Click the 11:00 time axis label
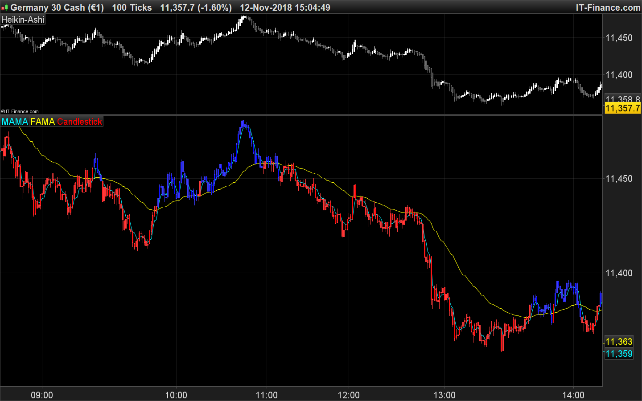Screen dimensions: 642x401 click(x=267, y=395)
